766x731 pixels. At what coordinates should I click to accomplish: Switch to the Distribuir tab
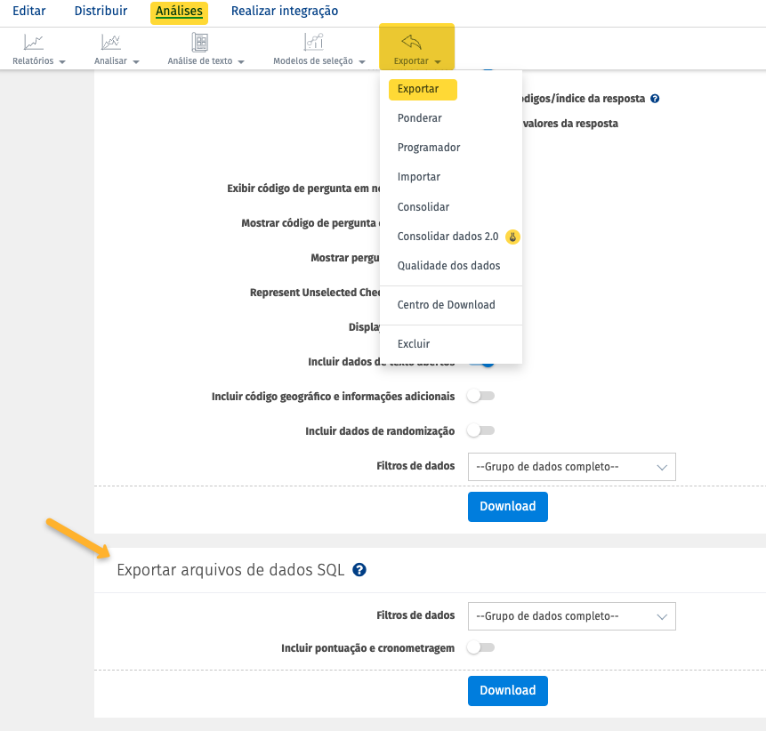click(100, 11)
